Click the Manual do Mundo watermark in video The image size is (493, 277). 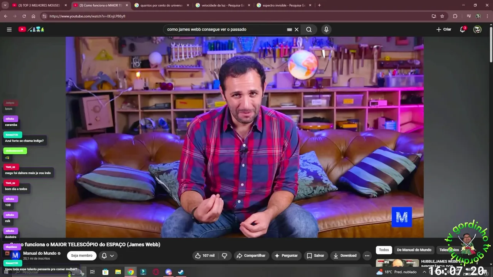(x=402, y=217)
